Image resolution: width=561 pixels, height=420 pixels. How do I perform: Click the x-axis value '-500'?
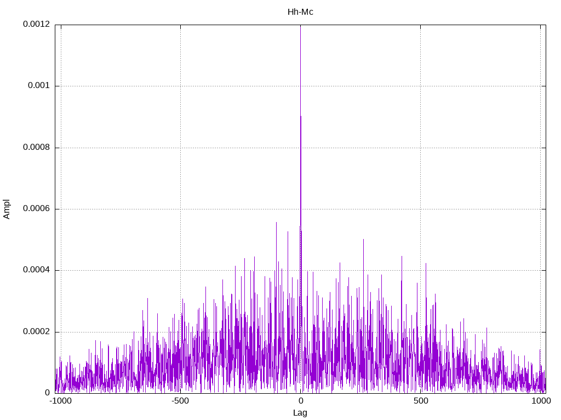click(x=180, y=401)
